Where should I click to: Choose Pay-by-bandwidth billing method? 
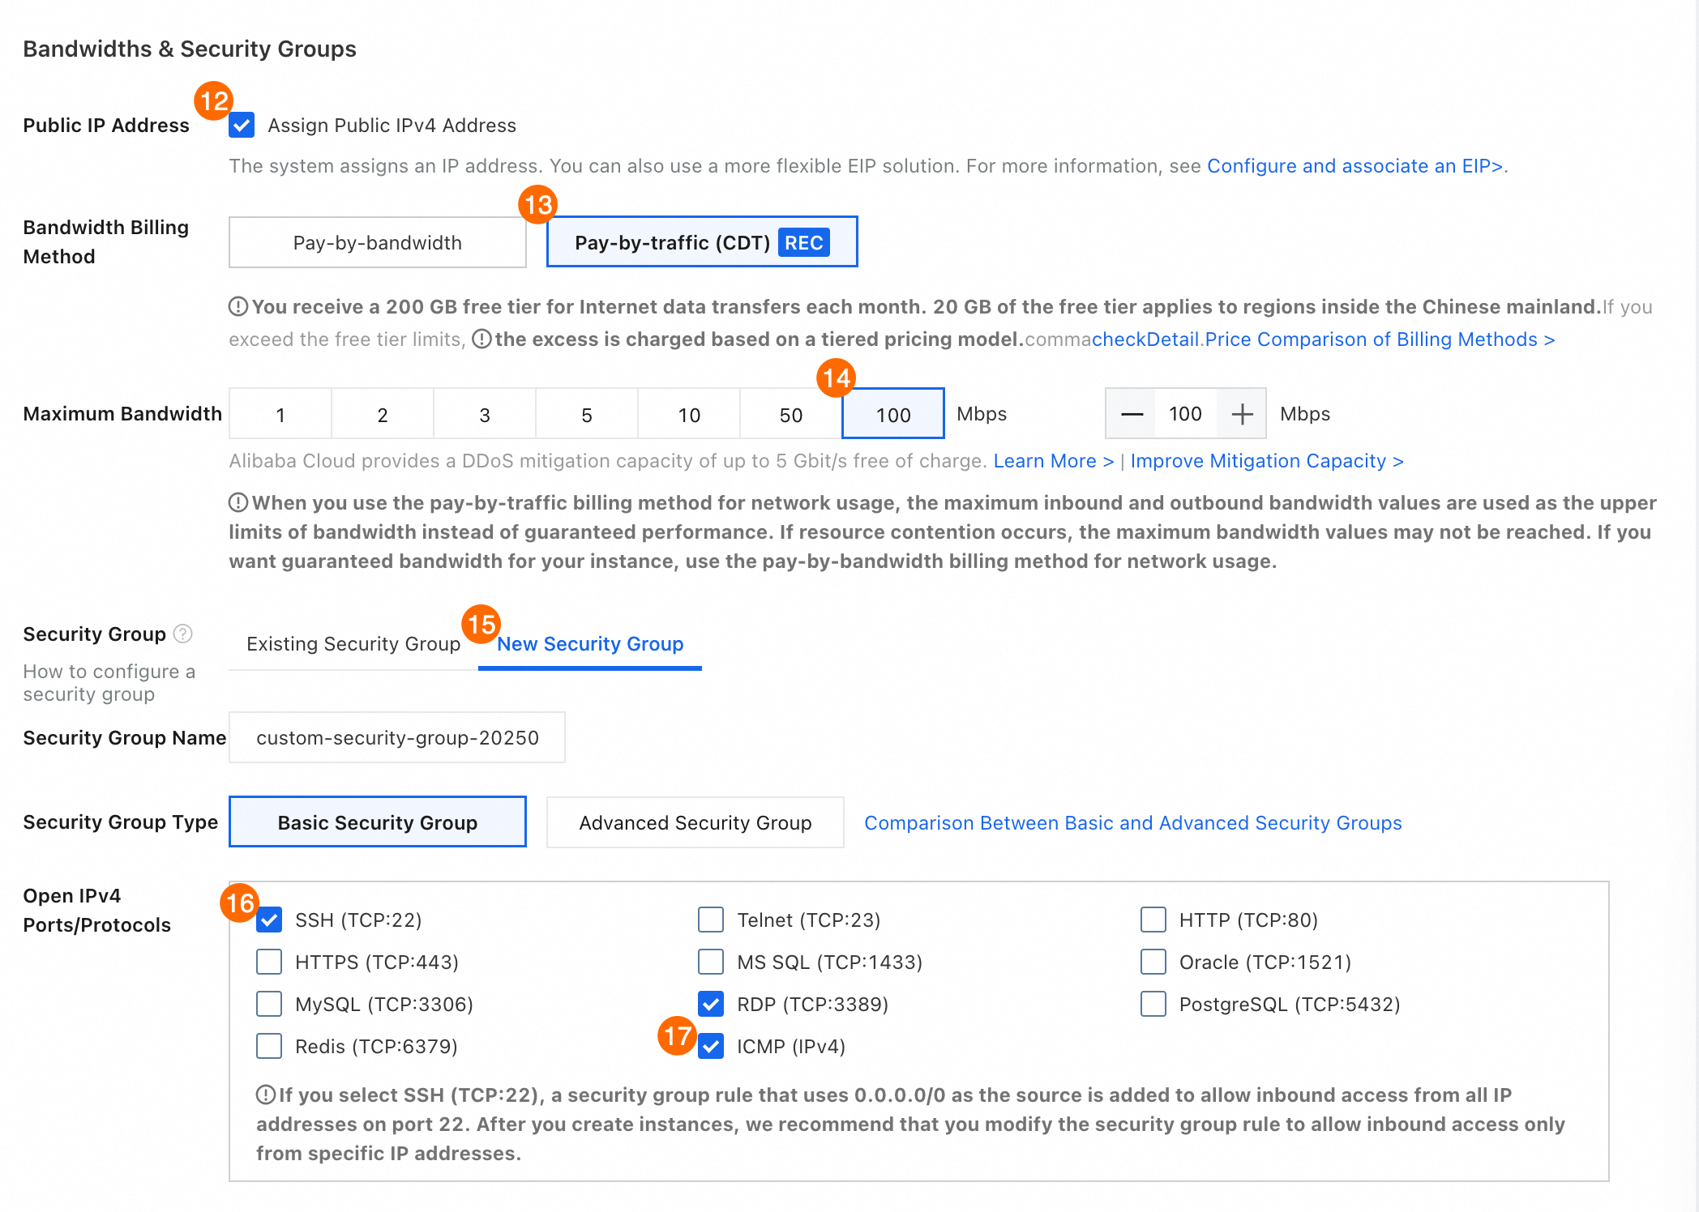(x=378, y=242)
